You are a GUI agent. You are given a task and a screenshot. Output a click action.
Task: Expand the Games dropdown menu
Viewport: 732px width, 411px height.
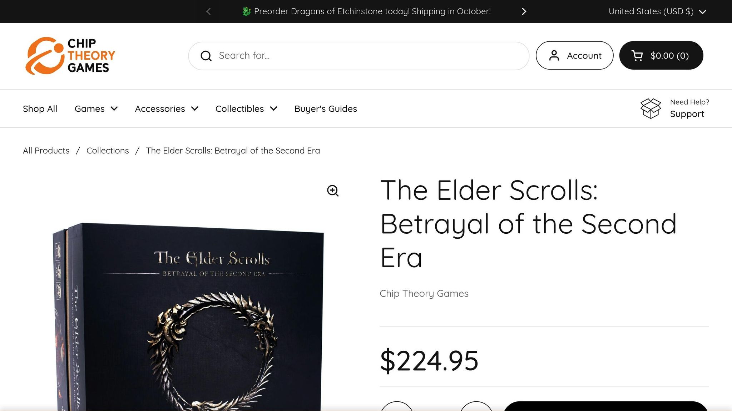[96, 108]
